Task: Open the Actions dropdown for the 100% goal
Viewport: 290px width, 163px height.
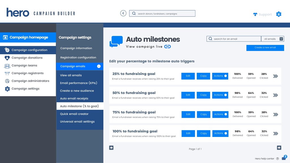Action: [220, 133]
